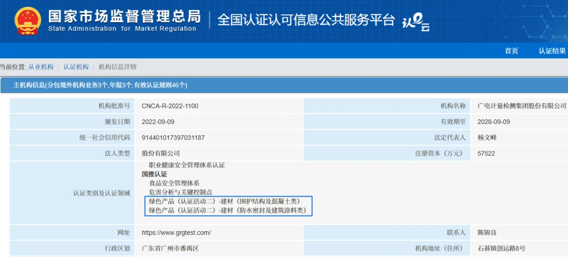The height and width of the screenshot is (257, 568).
Task: Click 职业健康安全管理体系认证 entry
Action: [187, 165]
